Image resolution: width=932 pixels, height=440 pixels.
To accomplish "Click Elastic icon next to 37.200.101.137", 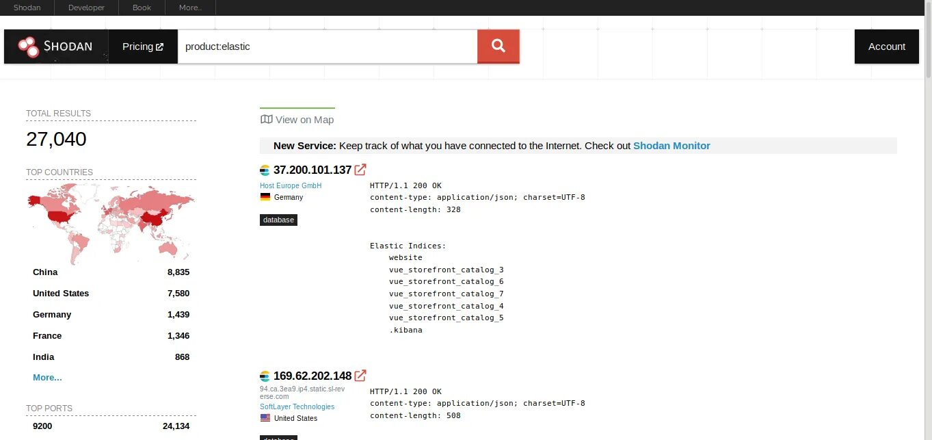I will (265, 170).
